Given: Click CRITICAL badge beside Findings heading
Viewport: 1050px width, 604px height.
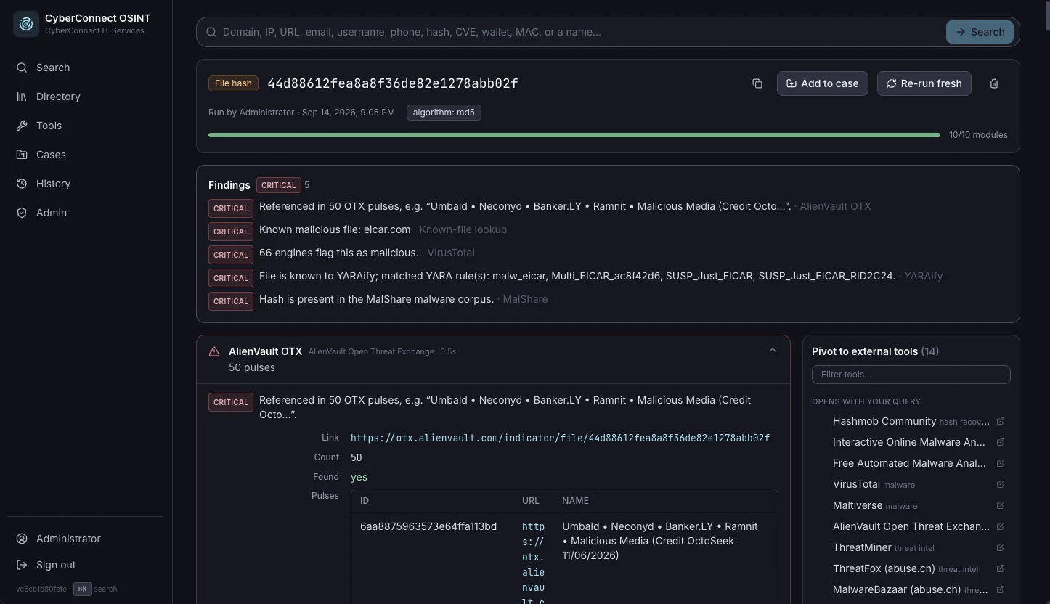Looking at the screenshot, I should [278, 185].
